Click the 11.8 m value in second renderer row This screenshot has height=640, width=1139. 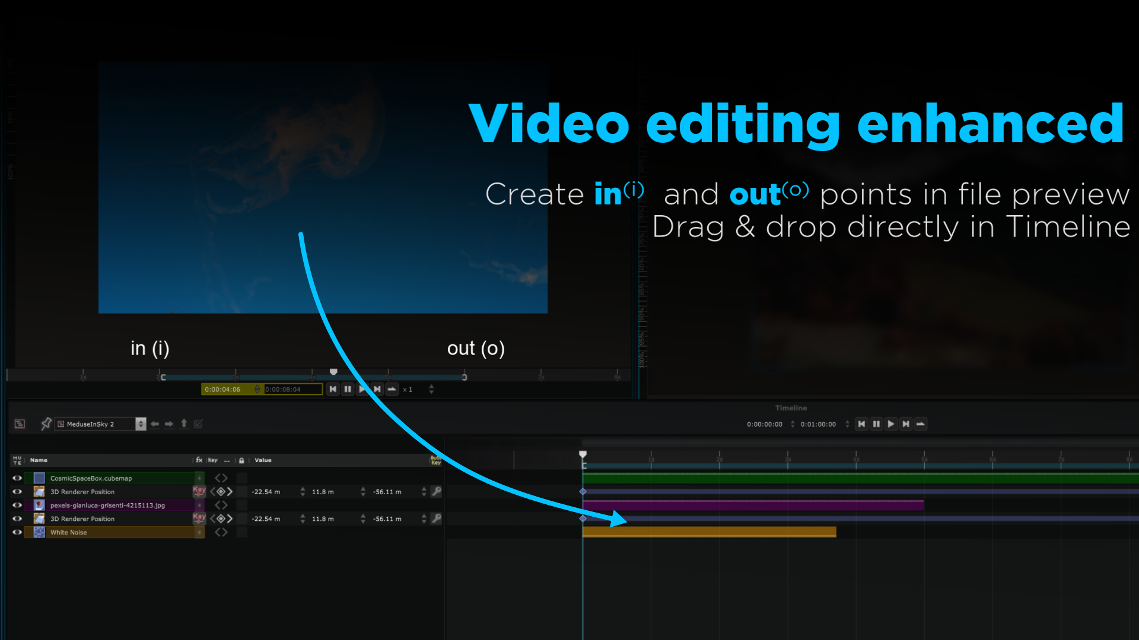click(x=323, y=519)
